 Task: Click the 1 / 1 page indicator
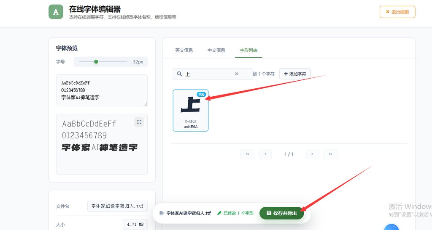click(289, 154)
